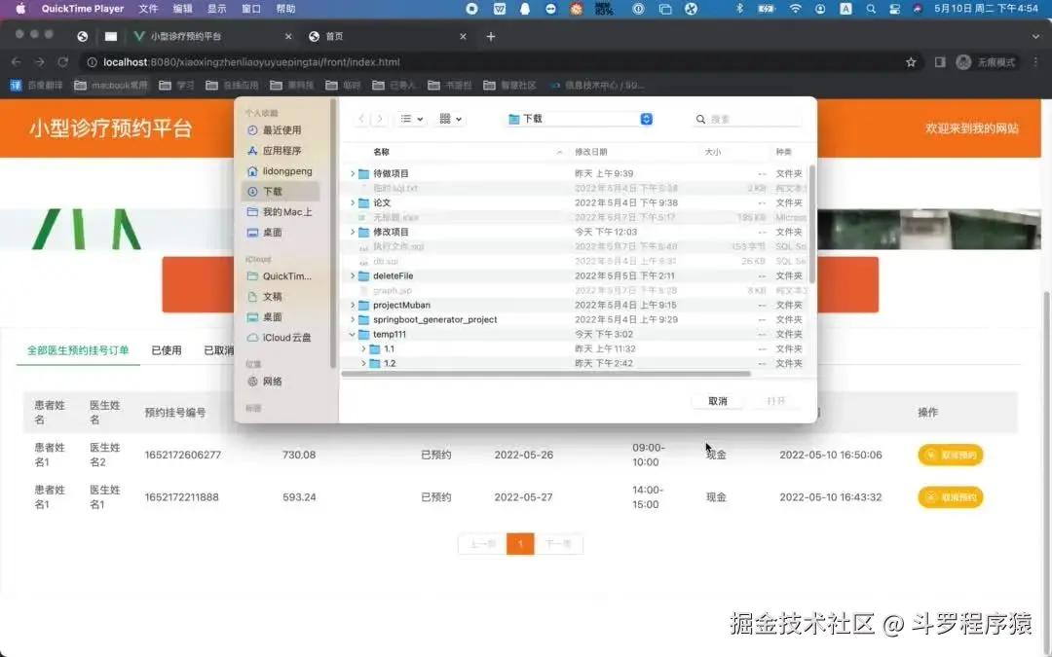Viewport: 1052px width, 657px height.
Task: Expand the 修改项目 folder
Action: [353, 232]
